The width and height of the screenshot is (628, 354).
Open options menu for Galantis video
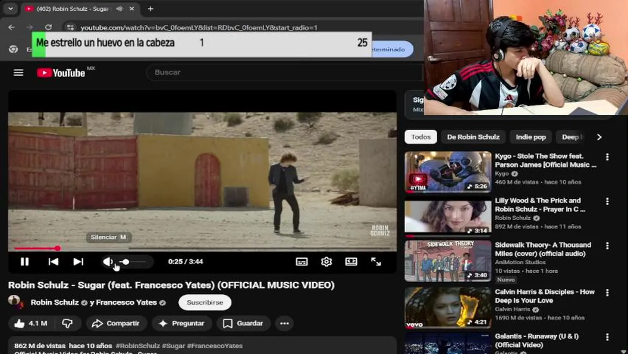pyautogui.click(x=607, y=336)
